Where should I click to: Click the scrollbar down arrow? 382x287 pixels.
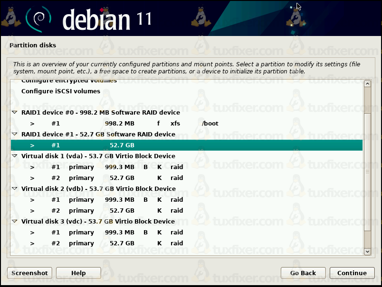[367, 251]
